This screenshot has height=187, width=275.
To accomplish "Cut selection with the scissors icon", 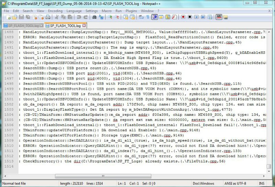I will tap(57, 17).
